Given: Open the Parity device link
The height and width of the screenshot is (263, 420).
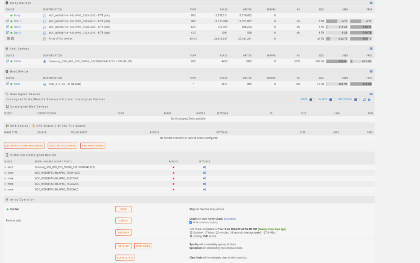Looking at the screenshot, I should tap(17, 16).
